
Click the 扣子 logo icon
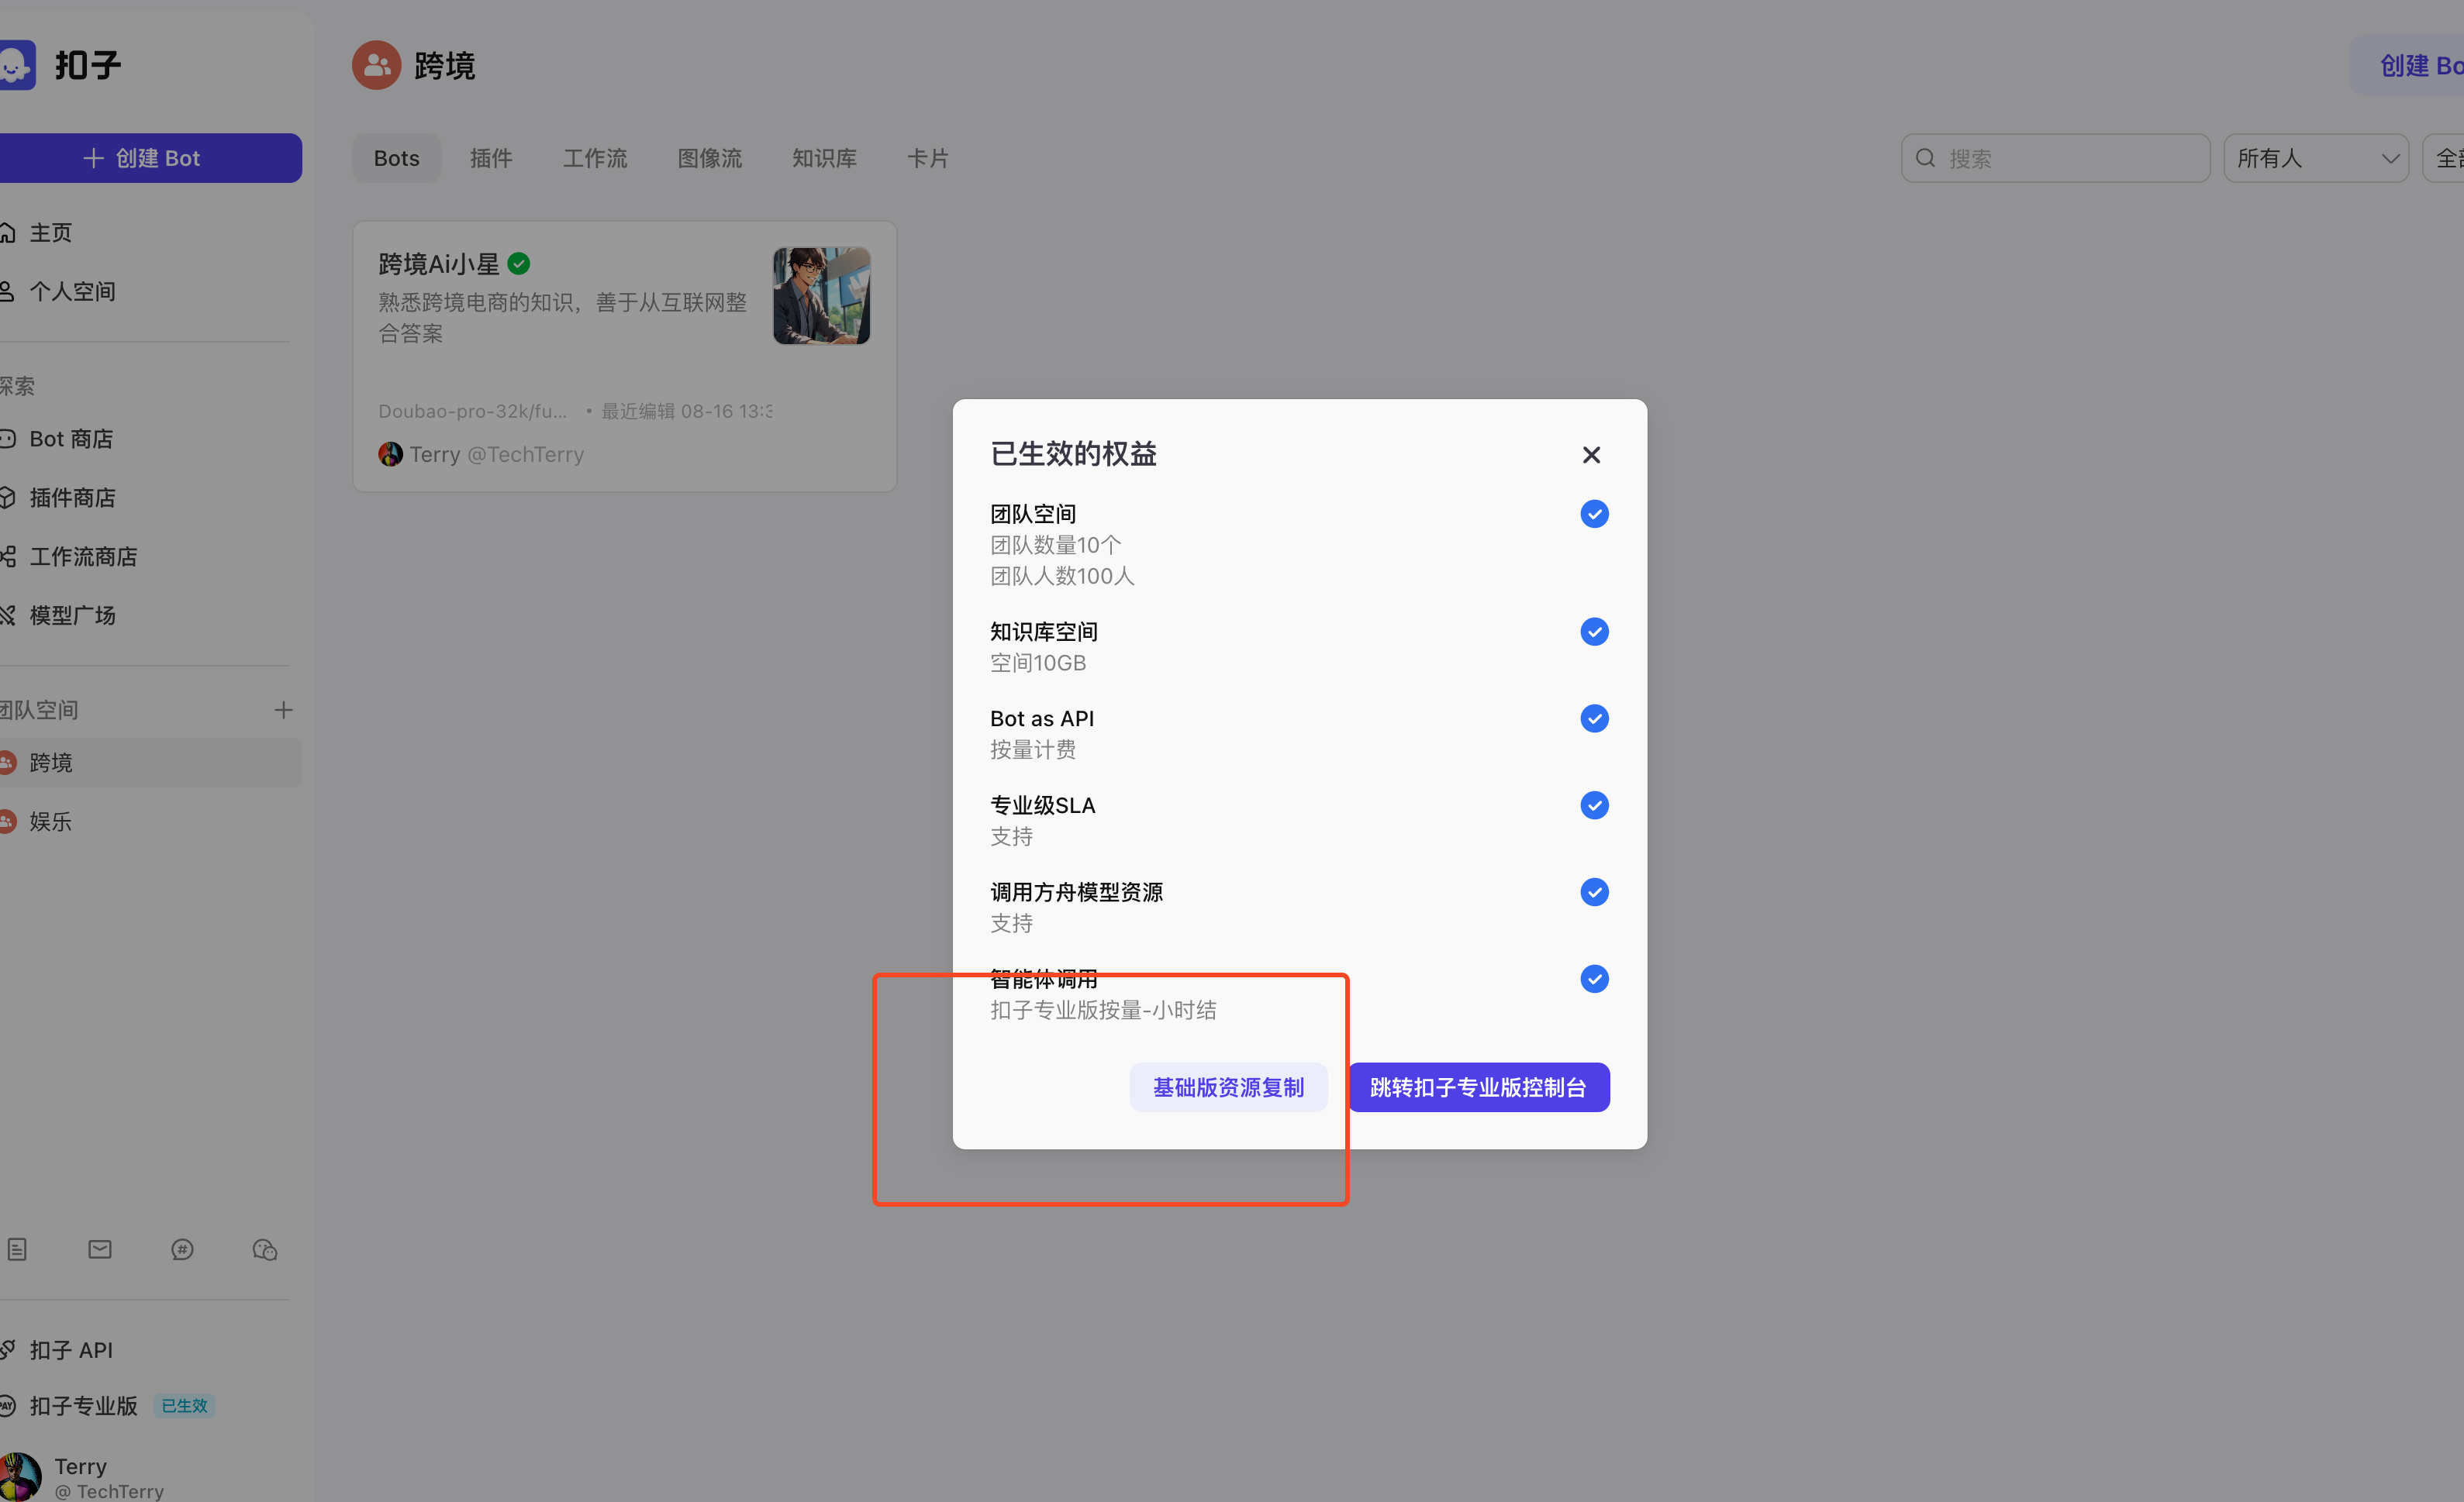[x=16, y=65]
